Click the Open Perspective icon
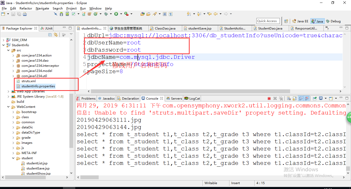The image size is (351, 189). coord(286,21)
